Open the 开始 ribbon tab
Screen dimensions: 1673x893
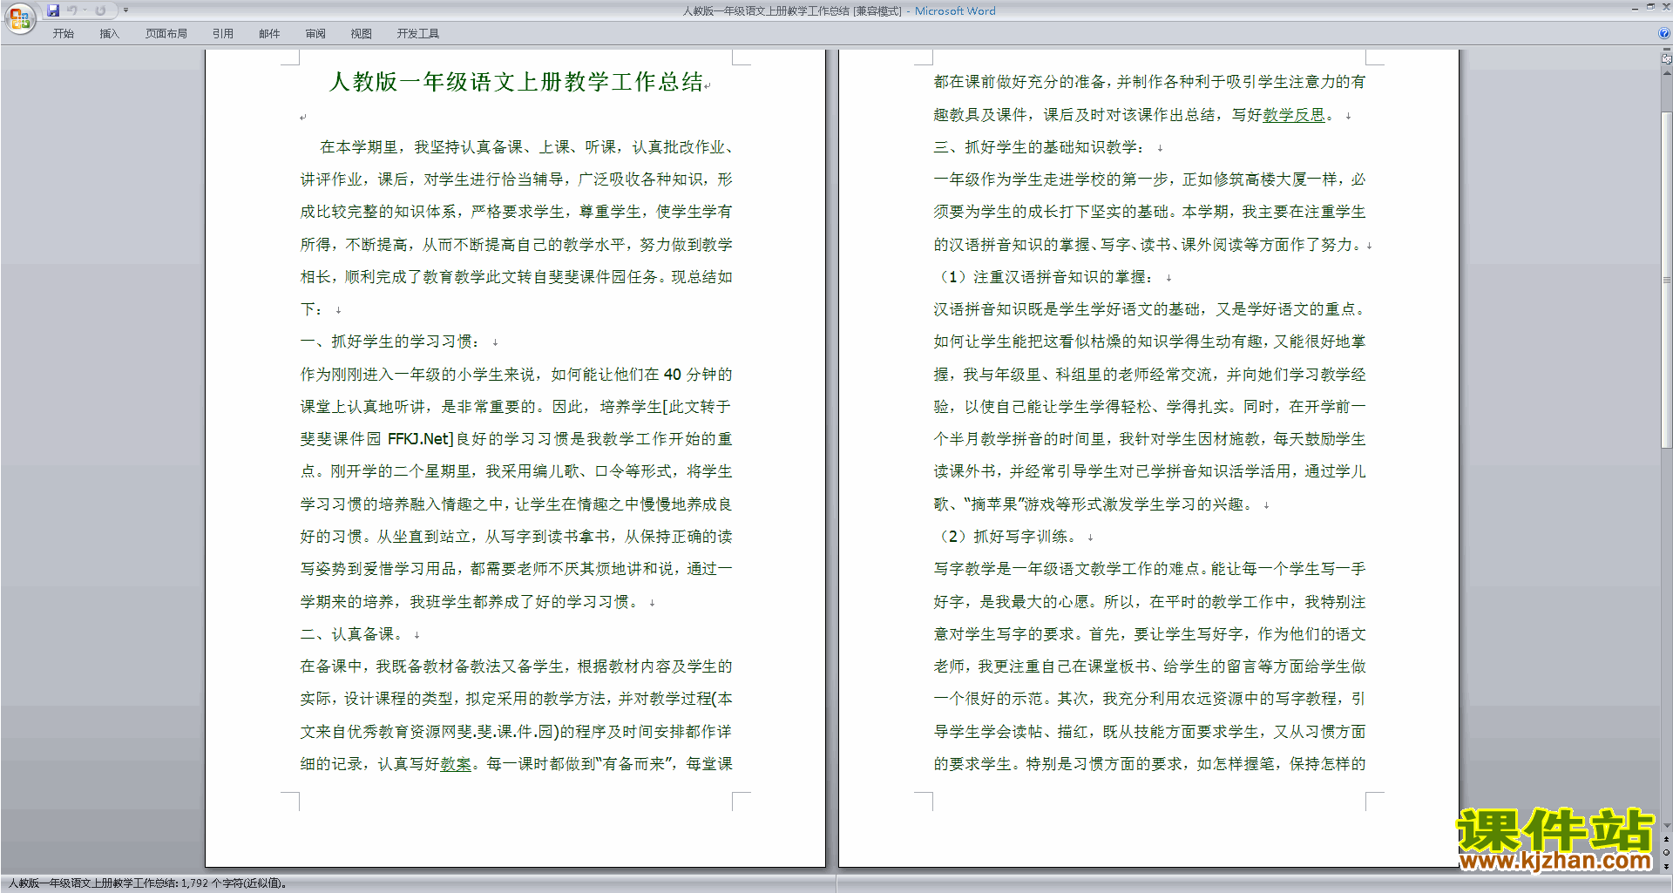[63, 34]
